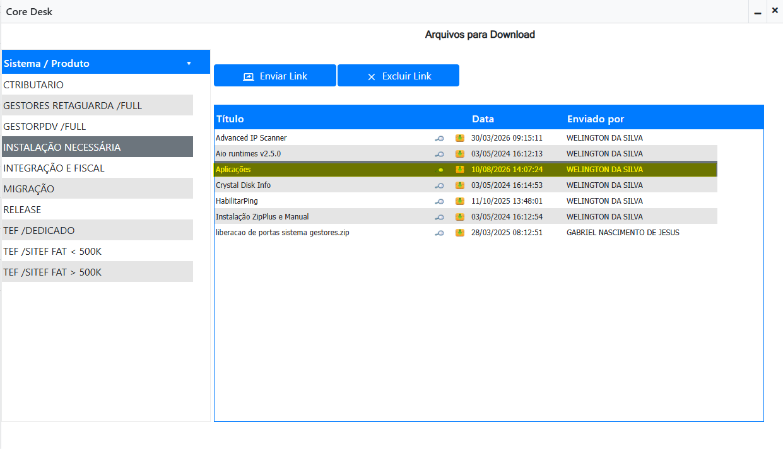Sort by the Título column header
The height and width of the screenshot is (449, 783).
(230, 119)
